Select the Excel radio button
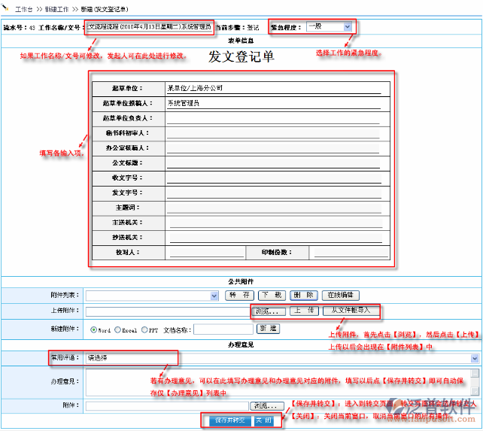Screen dimensions: 483x431 (x=117, y=329)
